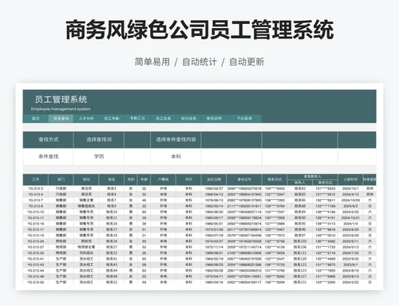The width and height of the screenshot is (399, 306).
Task: Select the 部门 column header
Action: click(x=61, y=180)
